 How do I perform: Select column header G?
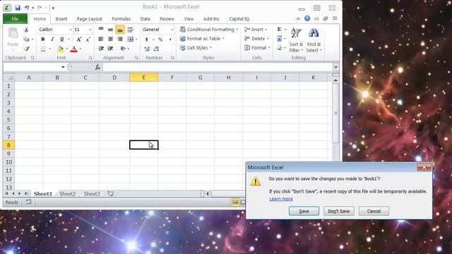[x=200, y=78]
